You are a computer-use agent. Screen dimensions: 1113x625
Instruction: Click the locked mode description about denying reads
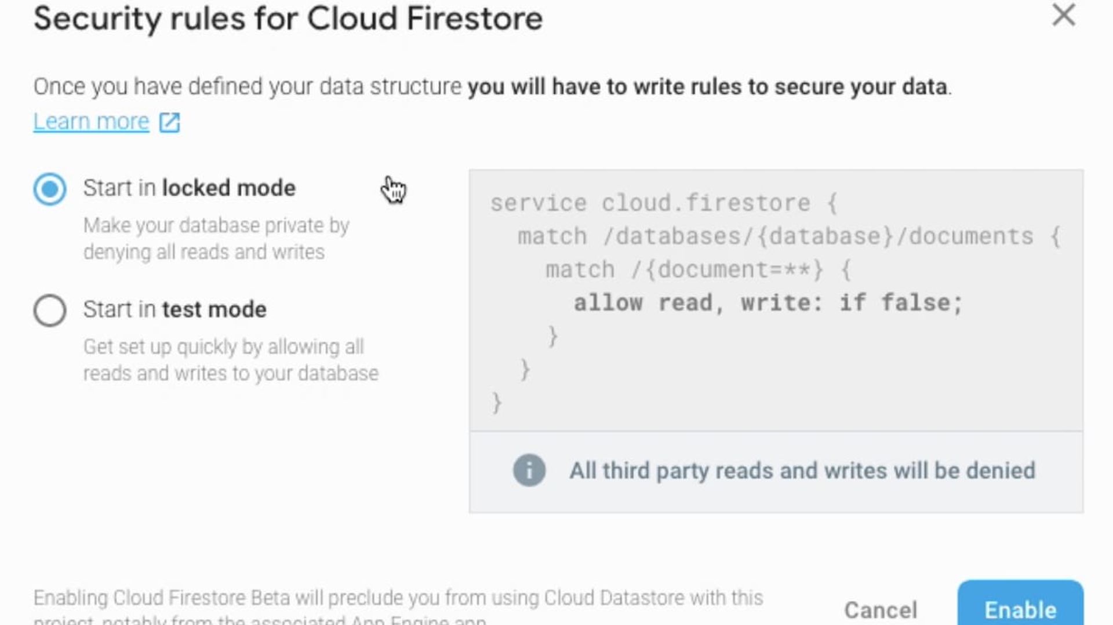click(216, 239)
